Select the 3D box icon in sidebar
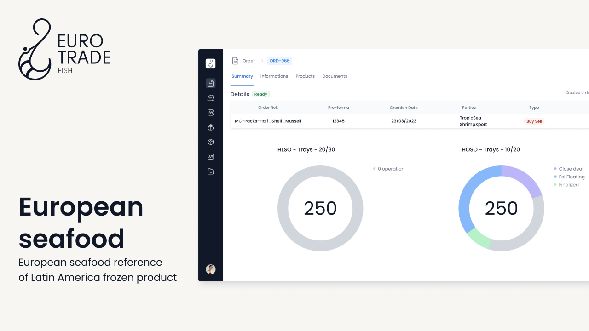Screen dimensions: 589x331 210,142
